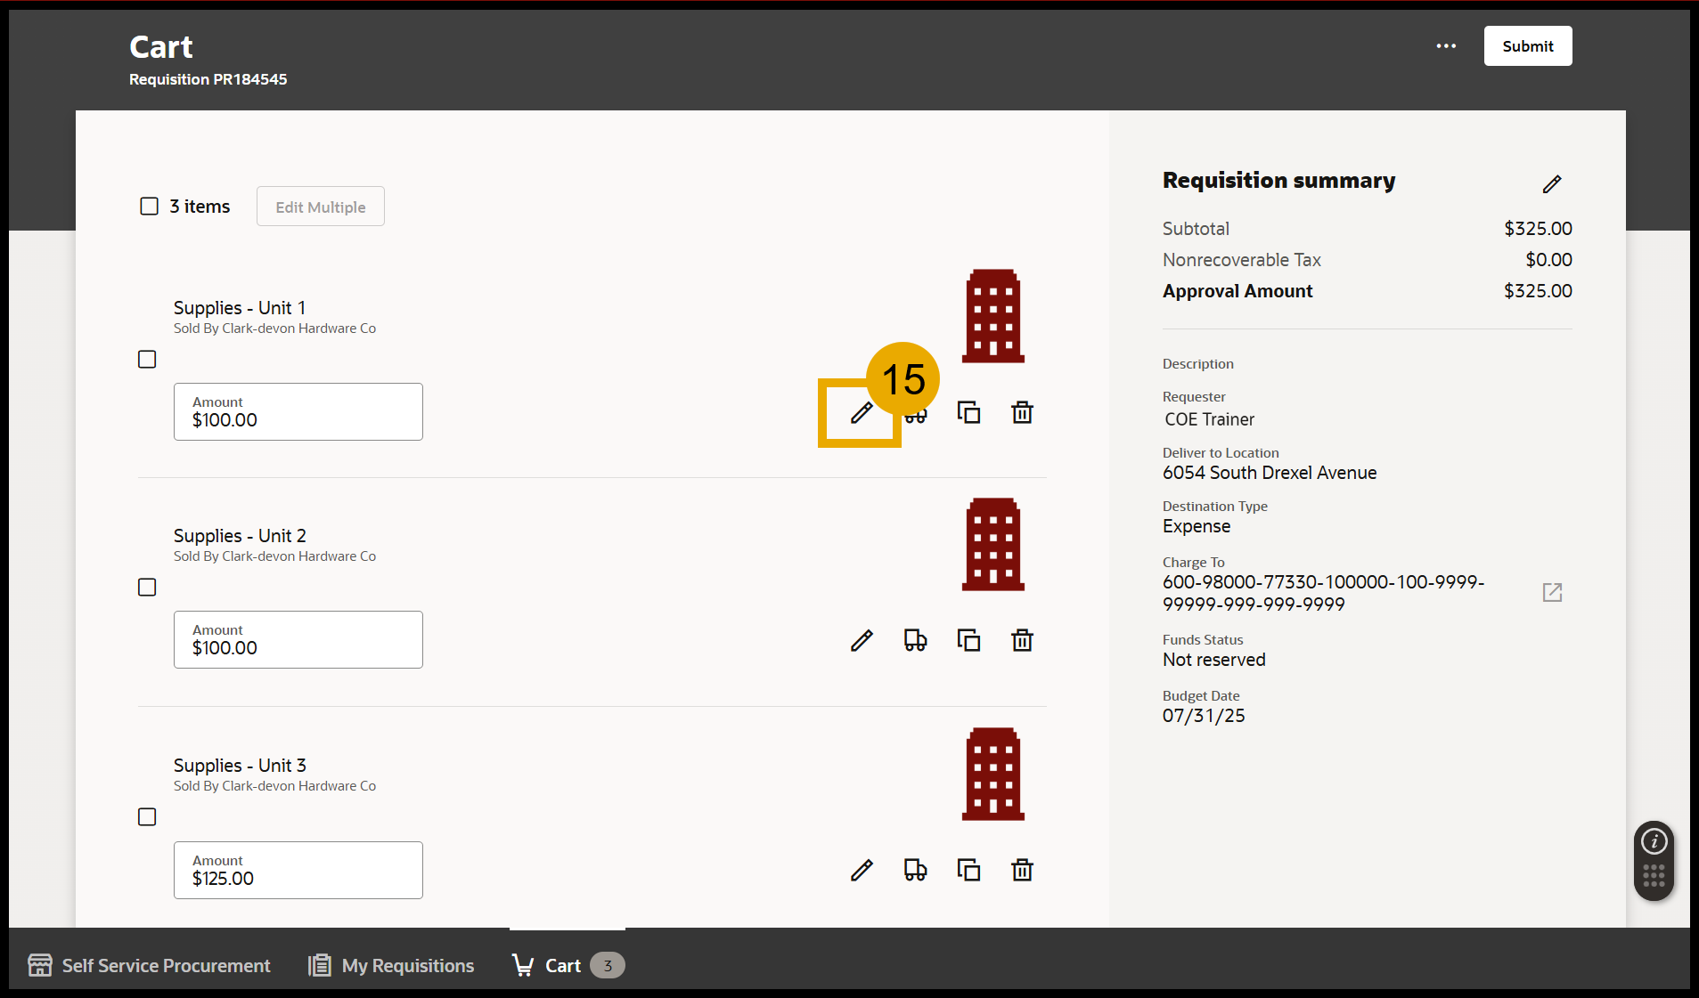The width and height of the screenshot is (1699, 998).
Task: Select all 3 items checkbox
Action: coord(149,207)
